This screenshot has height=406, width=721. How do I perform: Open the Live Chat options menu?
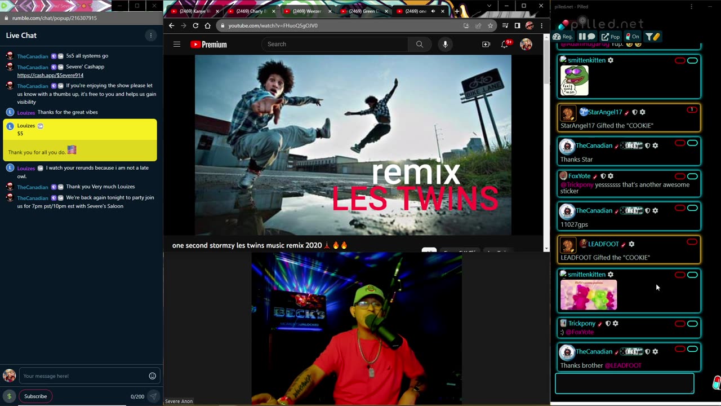[x=150, y=36]
